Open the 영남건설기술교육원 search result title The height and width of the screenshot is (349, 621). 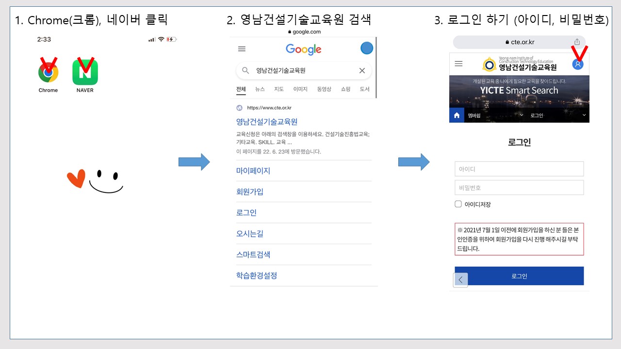click(267, 122)
